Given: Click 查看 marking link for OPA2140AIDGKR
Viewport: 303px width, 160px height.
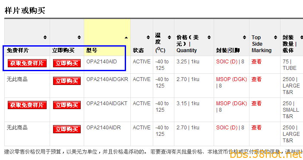Looking at the screenshot, I should point(256,79).
